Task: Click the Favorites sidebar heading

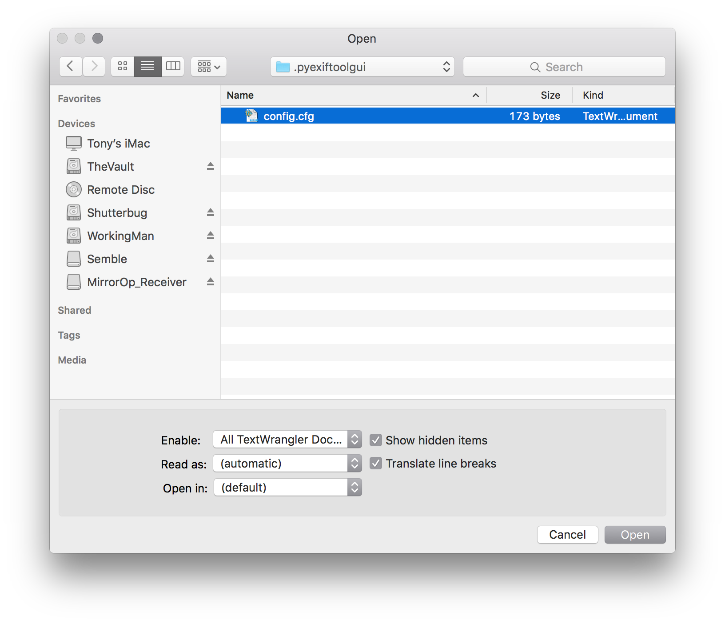Action: 80,99
